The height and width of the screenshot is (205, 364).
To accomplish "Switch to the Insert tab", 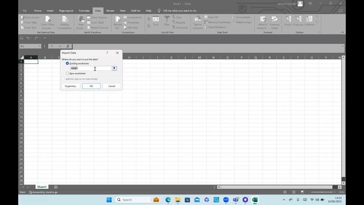I will [50, 11].
